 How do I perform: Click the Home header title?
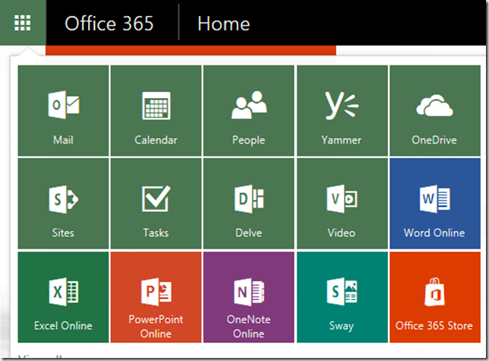(223, 24)
